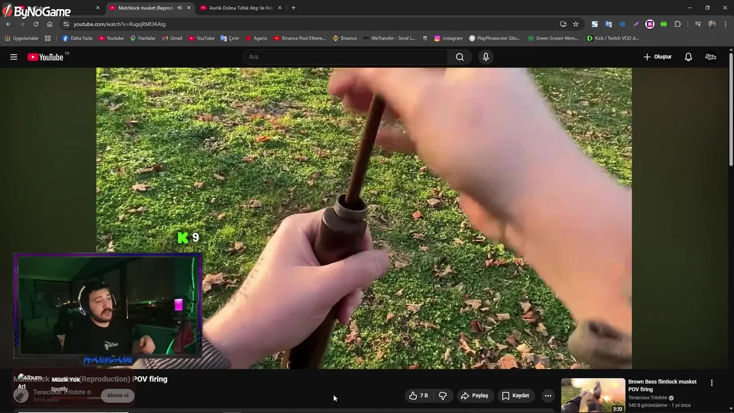Go to the browser home page
734x413 pixels.
point(49,24)
